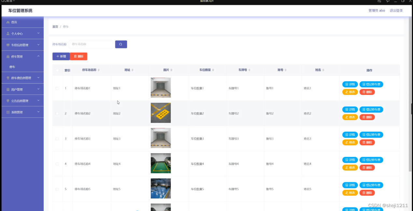The image size is (413, 211).
Task: Open the yellow parking marking thumbnail in row 2
Action: pyautogui.click(x=161, y=113)
